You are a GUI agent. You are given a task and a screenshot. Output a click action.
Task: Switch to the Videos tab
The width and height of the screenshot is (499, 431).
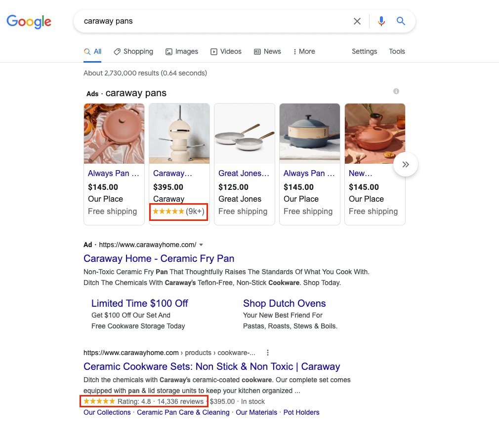tap(226, 51)
